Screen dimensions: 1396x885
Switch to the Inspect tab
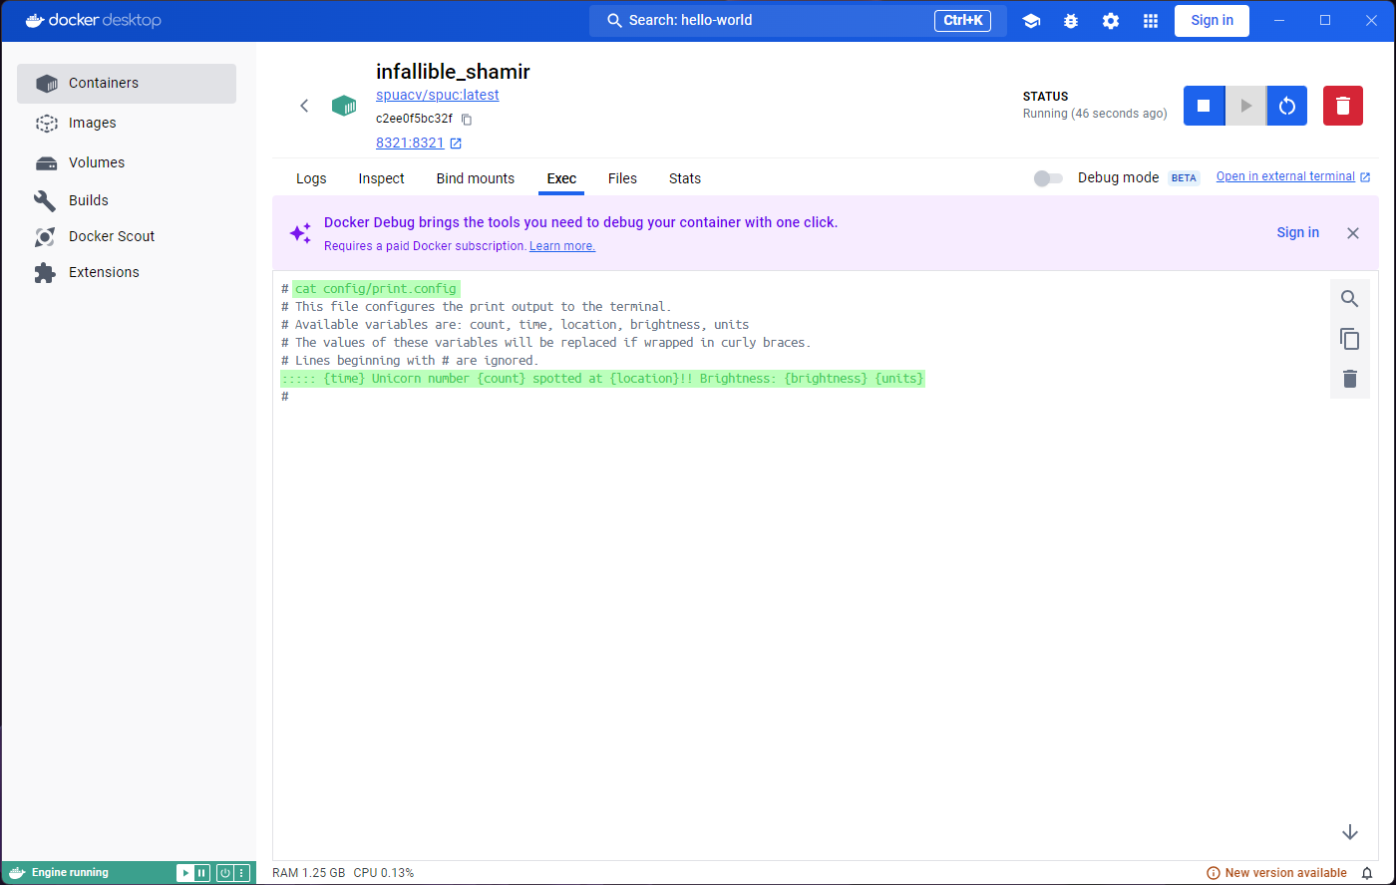tap(382, 178)
